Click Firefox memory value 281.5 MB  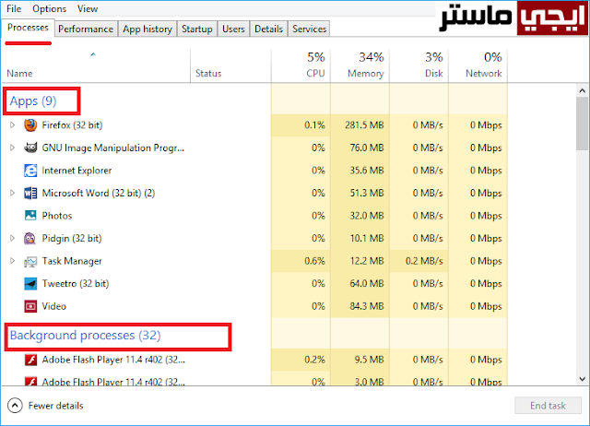coord(364,124)
